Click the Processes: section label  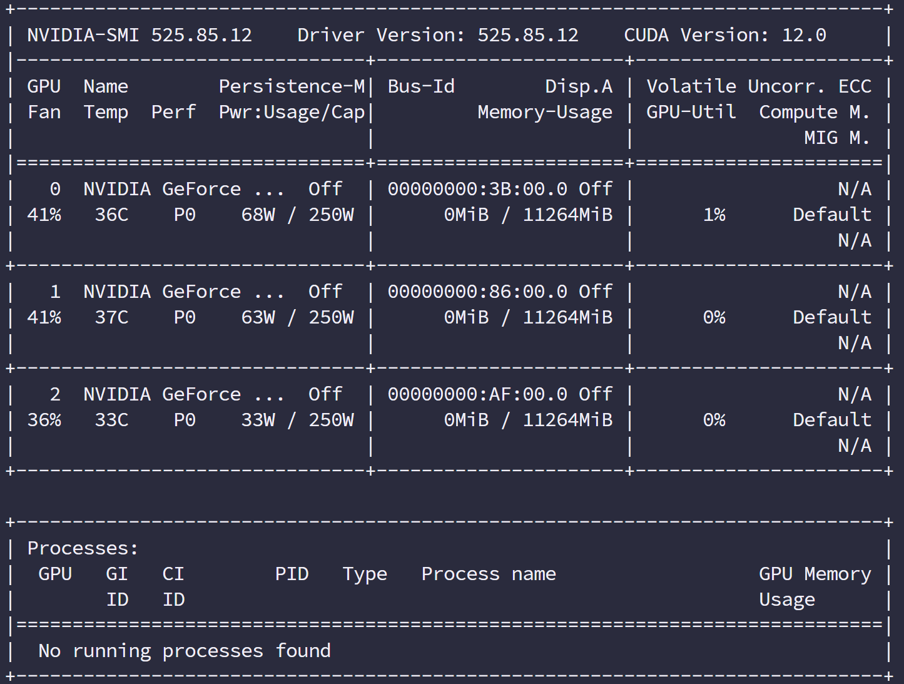(83, 548)
